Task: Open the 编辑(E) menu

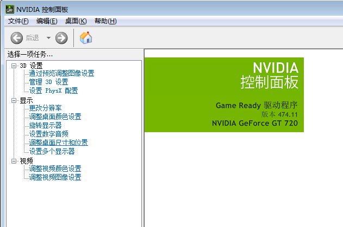Action: [47, 21]
